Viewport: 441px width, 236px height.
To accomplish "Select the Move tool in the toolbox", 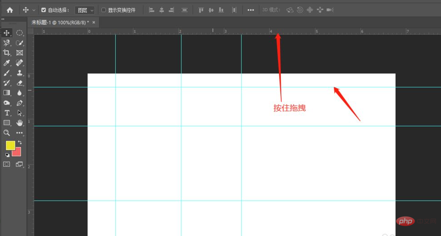I will 6,33.
